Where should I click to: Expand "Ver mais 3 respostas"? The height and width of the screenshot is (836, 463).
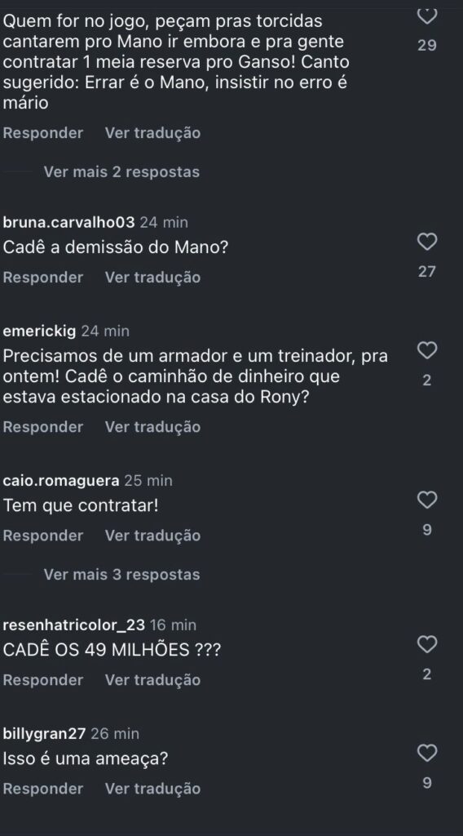(121, 574)
